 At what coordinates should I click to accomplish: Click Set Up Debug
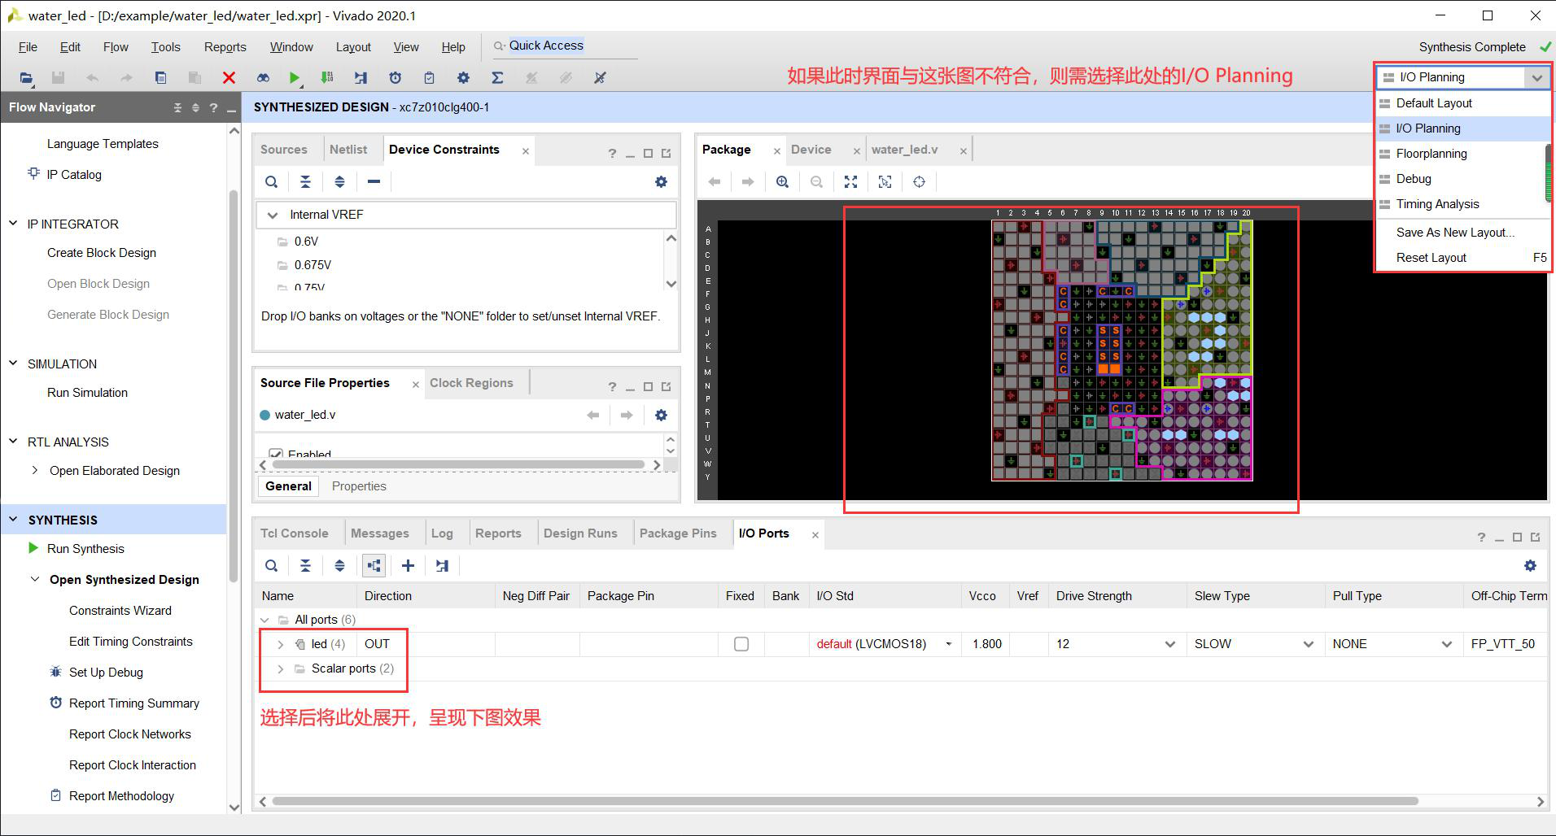tap(106, 673)
